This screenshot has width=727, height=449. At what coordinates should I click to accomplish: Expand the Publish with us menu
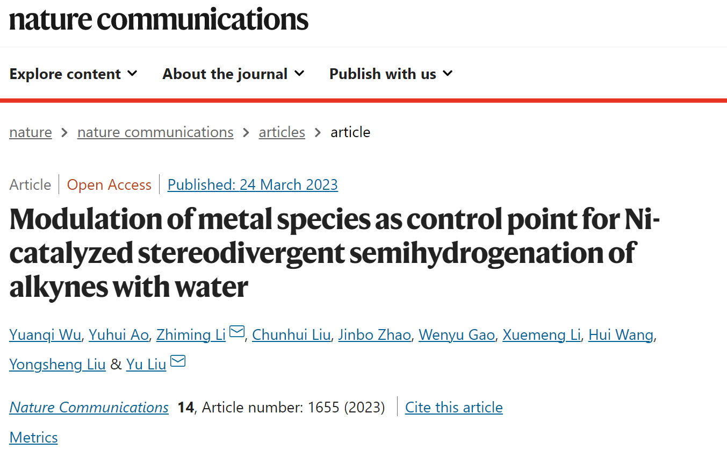(x=391, y=74)
